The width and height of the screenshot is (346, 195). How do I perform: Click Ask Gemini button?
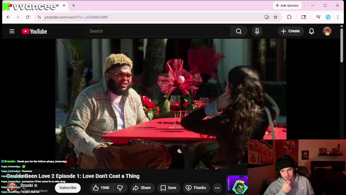pos(287,5)
